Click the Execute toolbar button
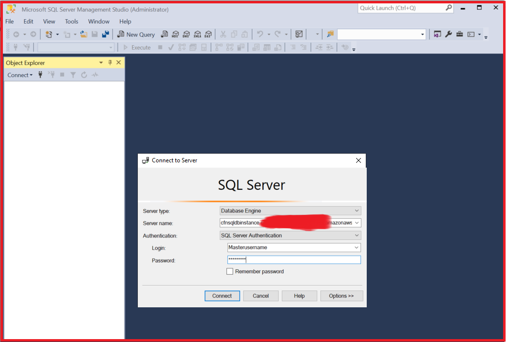This screenshot has width=506, height=342. [x=137, y=47]
